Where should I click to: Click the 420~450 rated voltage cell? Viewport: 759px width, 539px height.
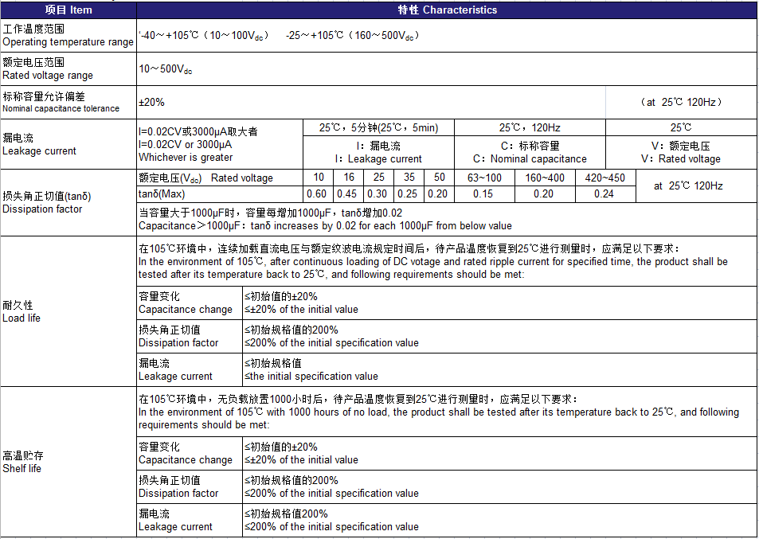[604, 178]
